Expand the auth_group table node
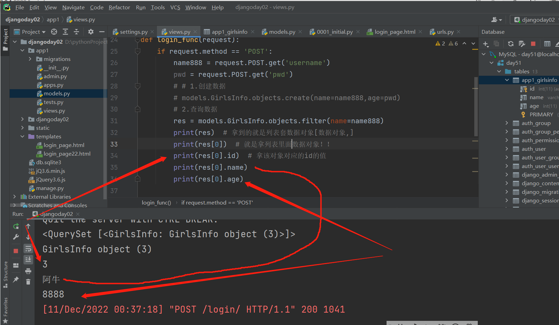 507,123
